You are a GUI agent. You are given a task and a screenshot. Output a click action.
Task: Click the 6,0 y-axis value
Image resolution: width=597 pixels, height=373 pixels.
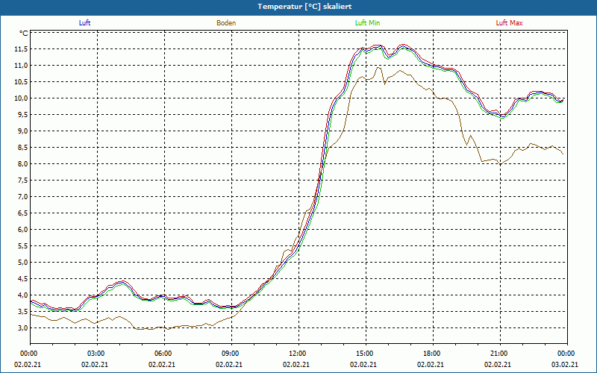(x=22, y=230)
